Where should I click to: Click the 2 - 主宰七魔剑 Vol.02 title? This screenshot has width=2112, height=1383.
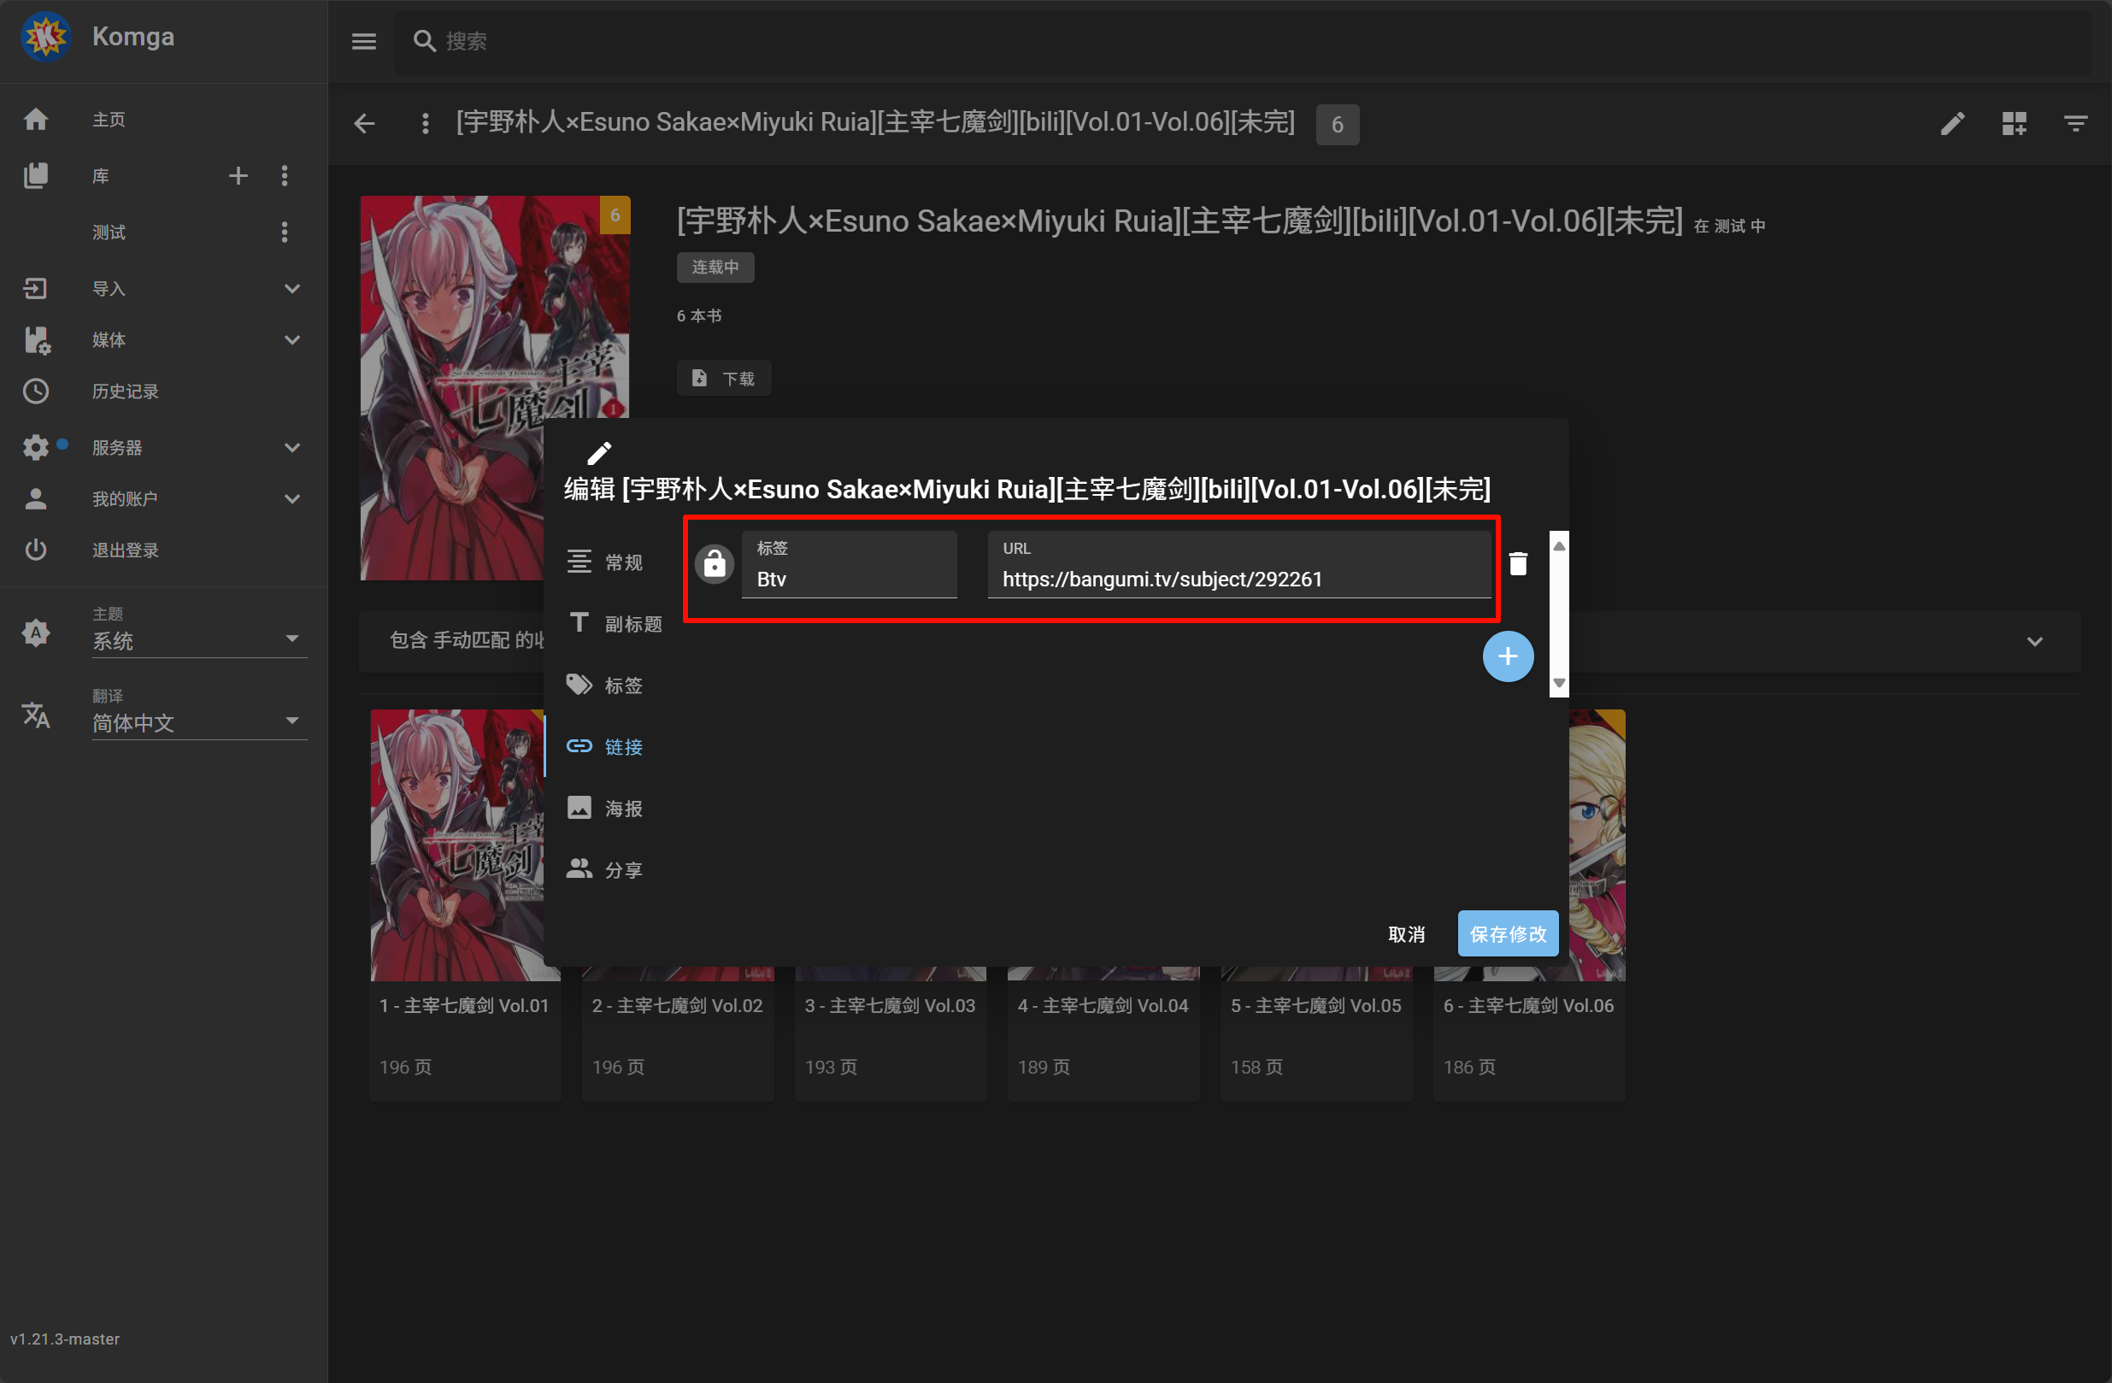(677, 1006)
